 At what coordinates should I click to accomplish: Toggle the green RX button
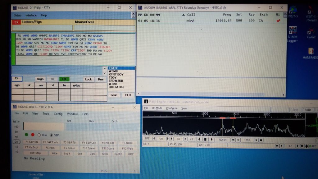[64, 79]
